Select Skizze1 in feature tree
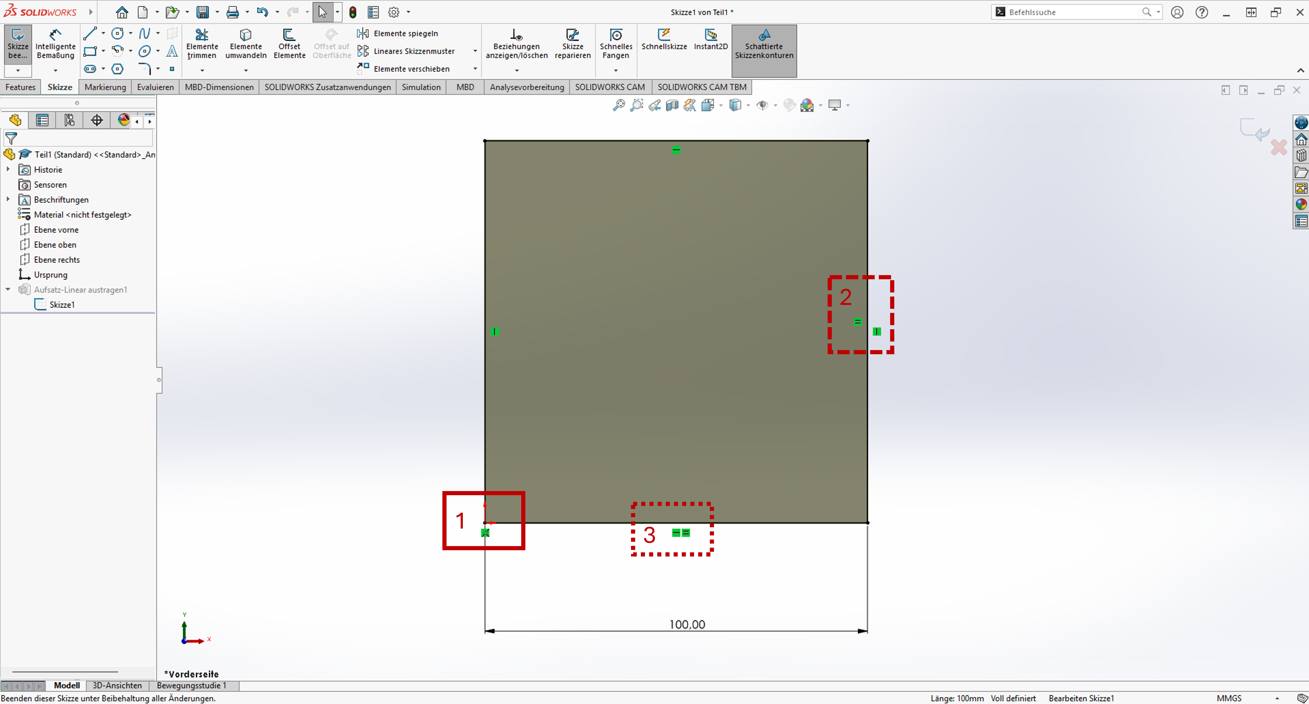 coord(62,305)
